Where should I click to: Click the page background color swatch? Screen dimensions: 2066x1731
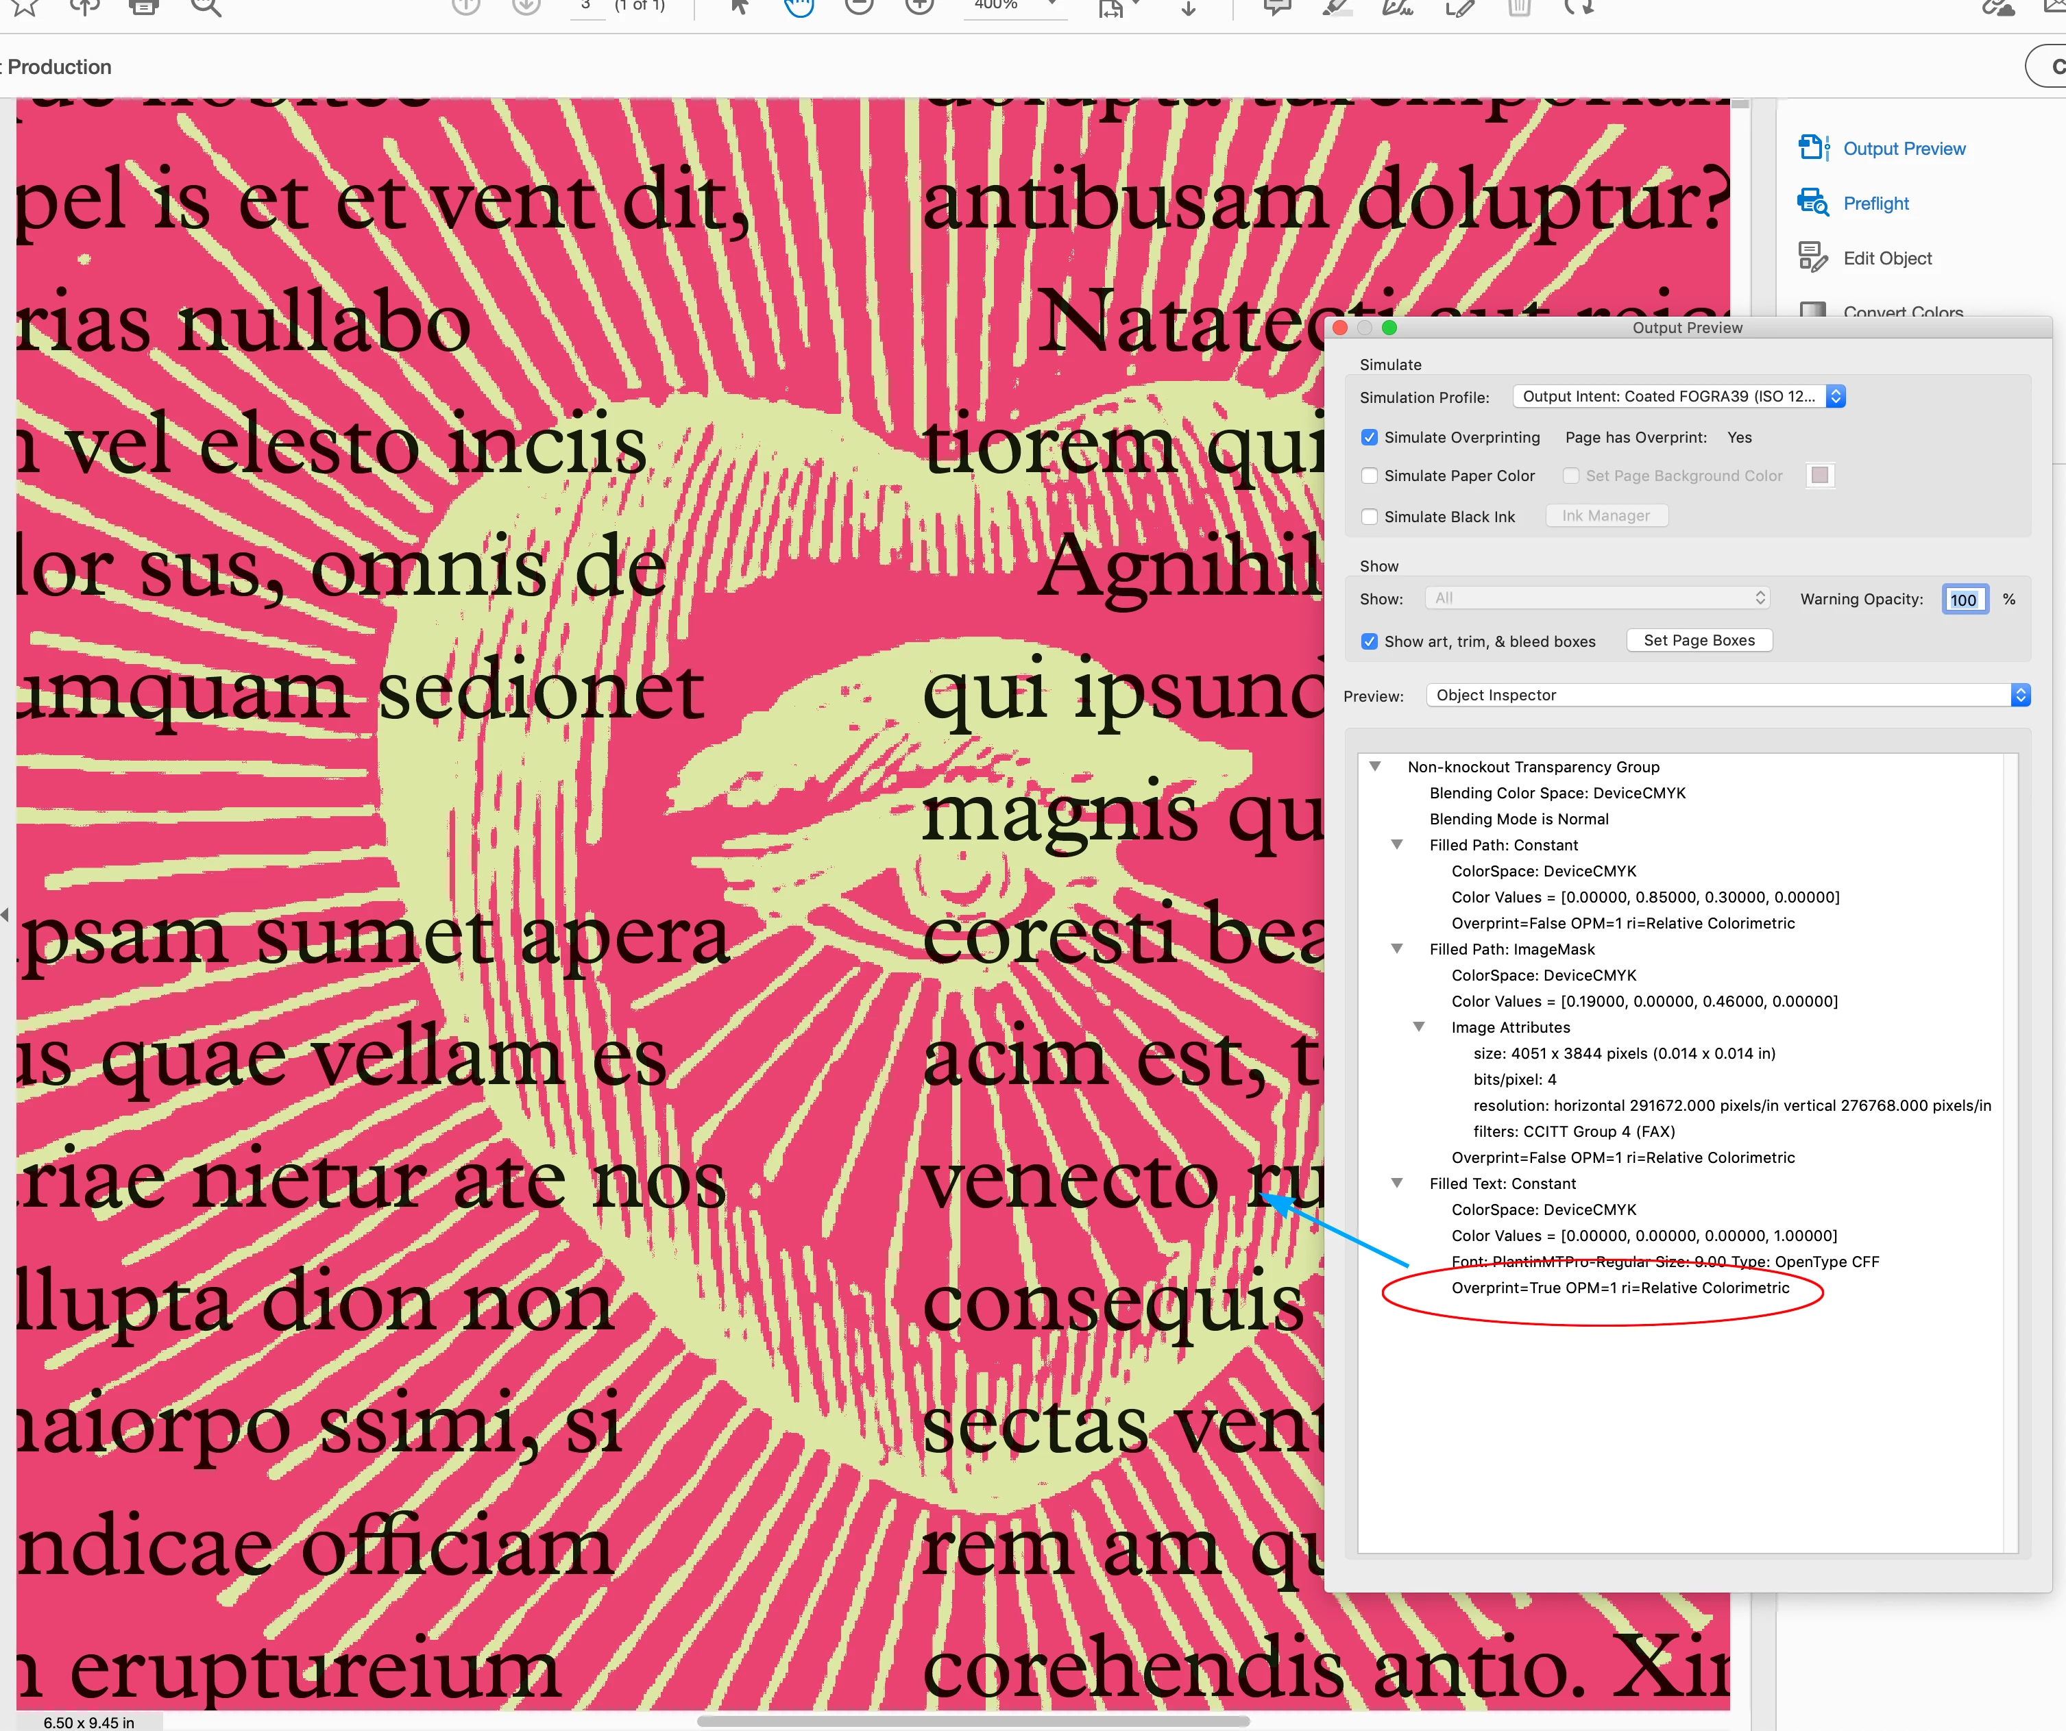1819,476
